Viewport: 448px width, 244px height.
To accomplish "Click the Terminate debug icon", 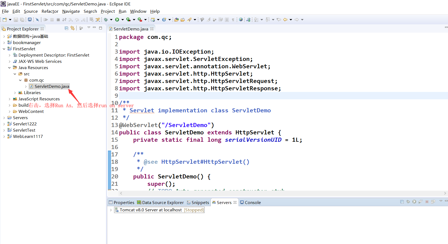I will click(58, 20).
